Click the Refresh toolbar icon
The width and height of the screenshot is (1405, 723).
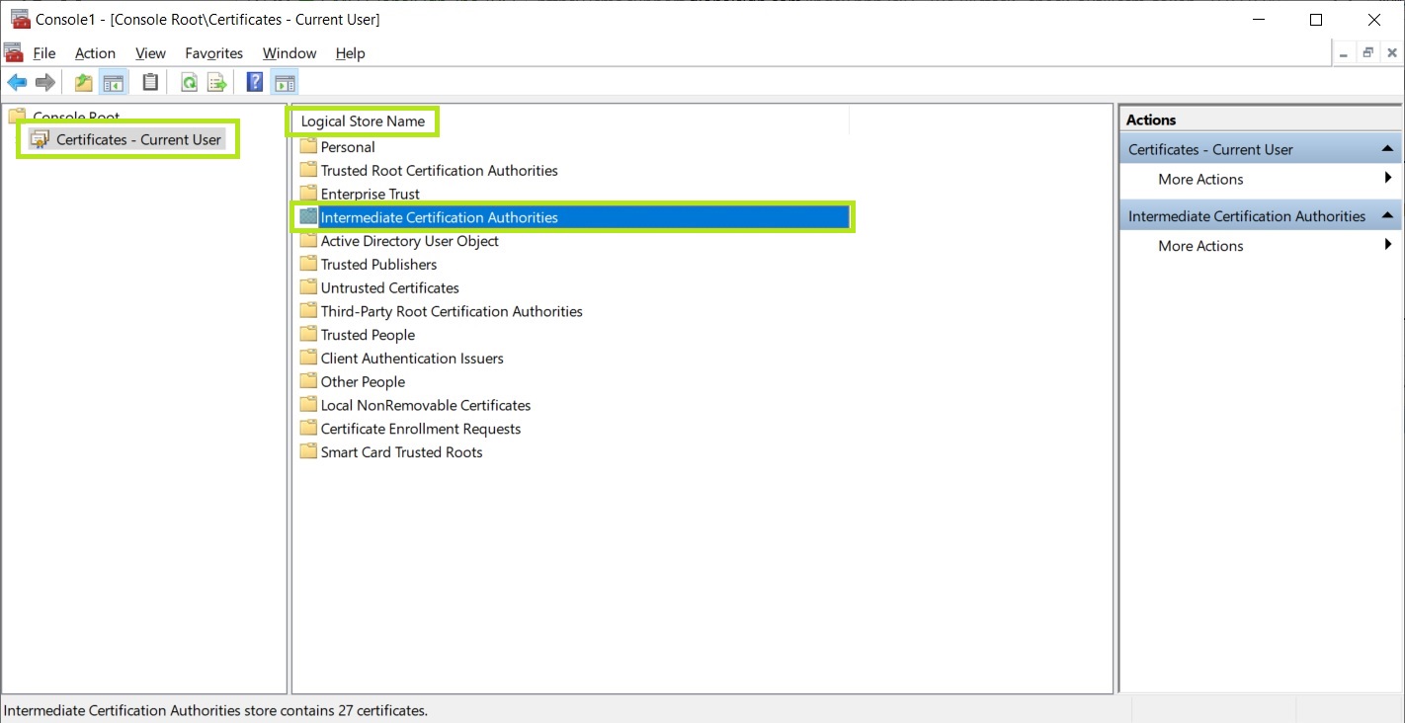click(x=189, y=83)
